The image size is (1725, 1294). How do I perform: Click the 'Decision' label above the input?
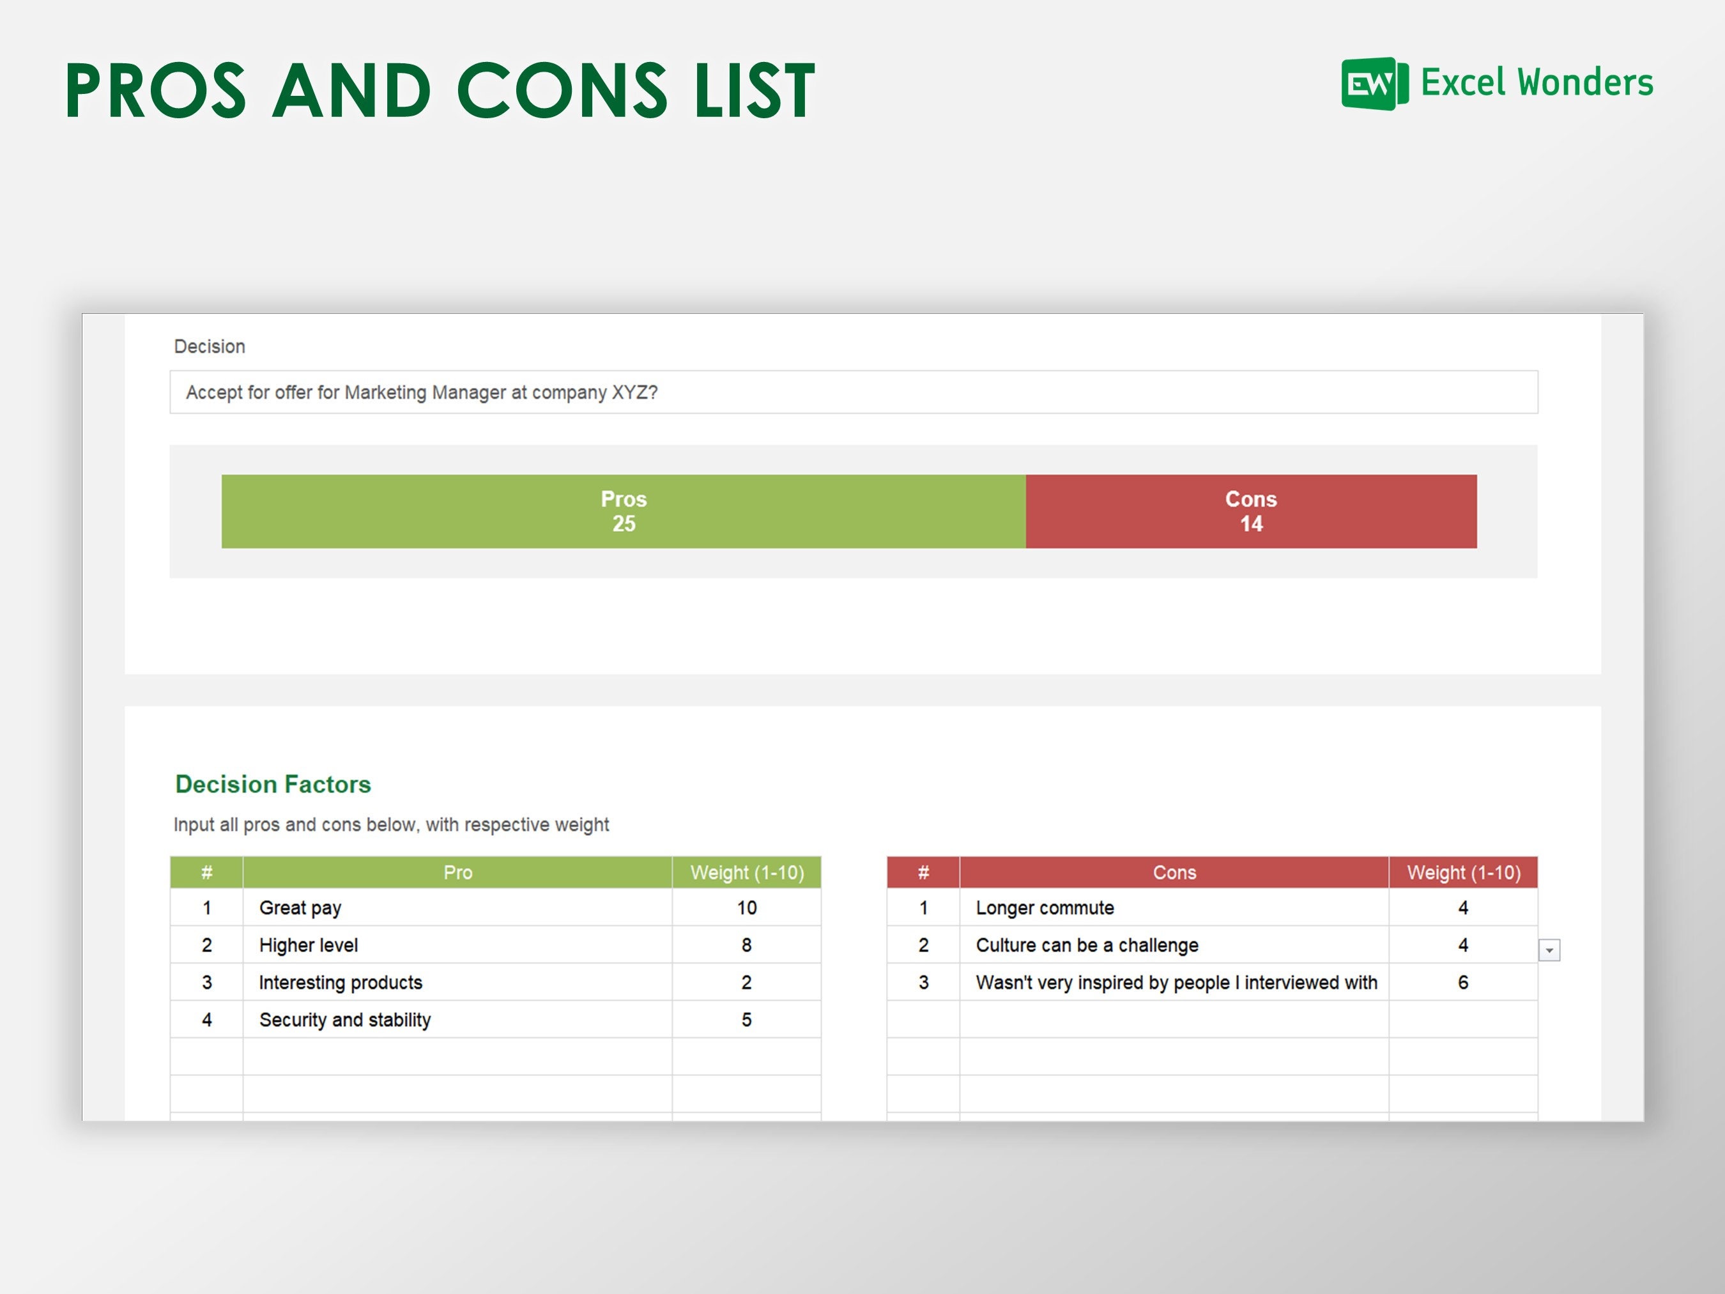[x=209, y=346]
